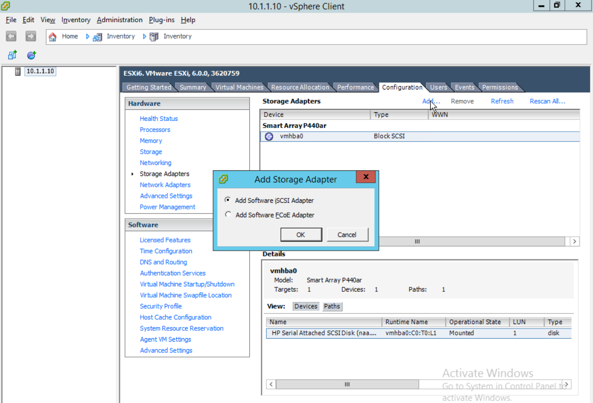Viewport: 593px width, 403px height.
Task: Click the pie chart icon with green plus
Action: [x=31, y=55]
